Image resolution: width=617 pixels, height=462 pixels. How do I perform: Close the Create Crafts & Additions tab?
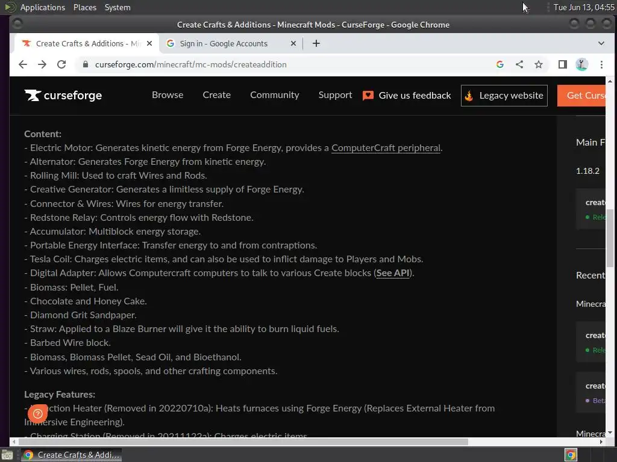(x=149, y=43)
